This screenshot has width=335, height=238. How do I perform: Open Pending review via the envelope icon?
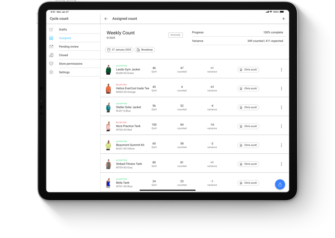(51, 46)
